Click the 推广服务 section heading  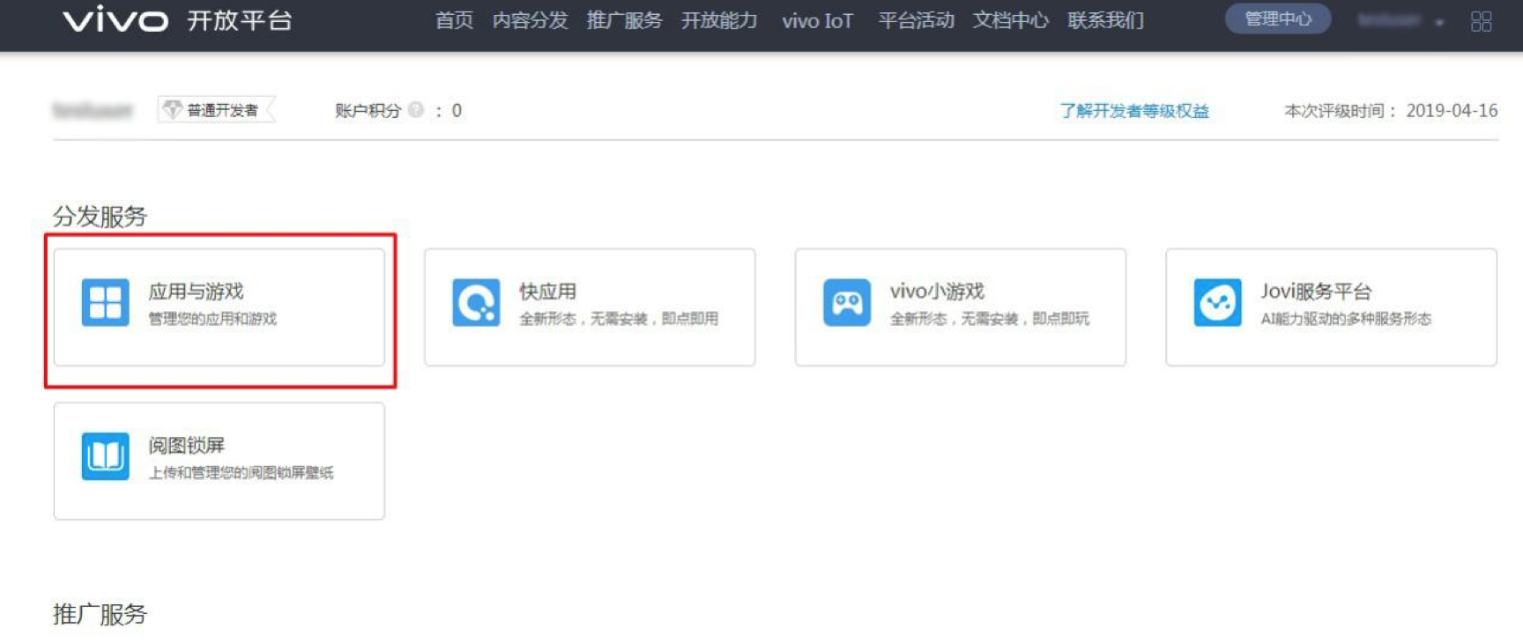pos(100,614)
